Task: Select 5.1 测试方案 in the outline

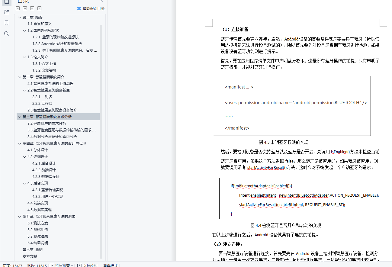Action: [x=38, y=223]
